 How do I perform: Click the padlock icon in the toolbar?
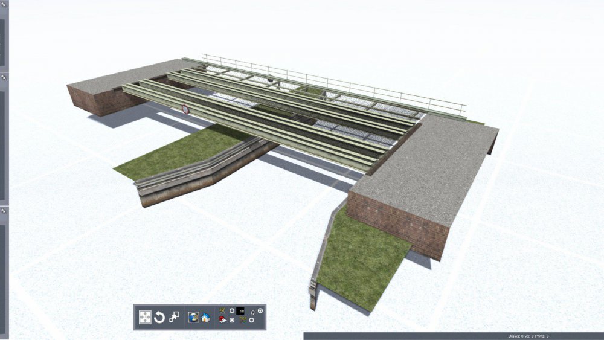point(252,313)
